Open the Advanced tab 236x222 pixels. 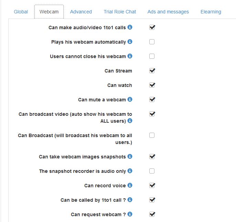pyautogui.click(x=81, y=12)
